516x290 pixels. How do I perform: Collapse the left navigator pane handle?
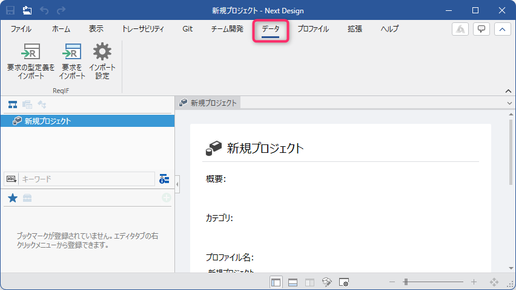tap(177, 184)
